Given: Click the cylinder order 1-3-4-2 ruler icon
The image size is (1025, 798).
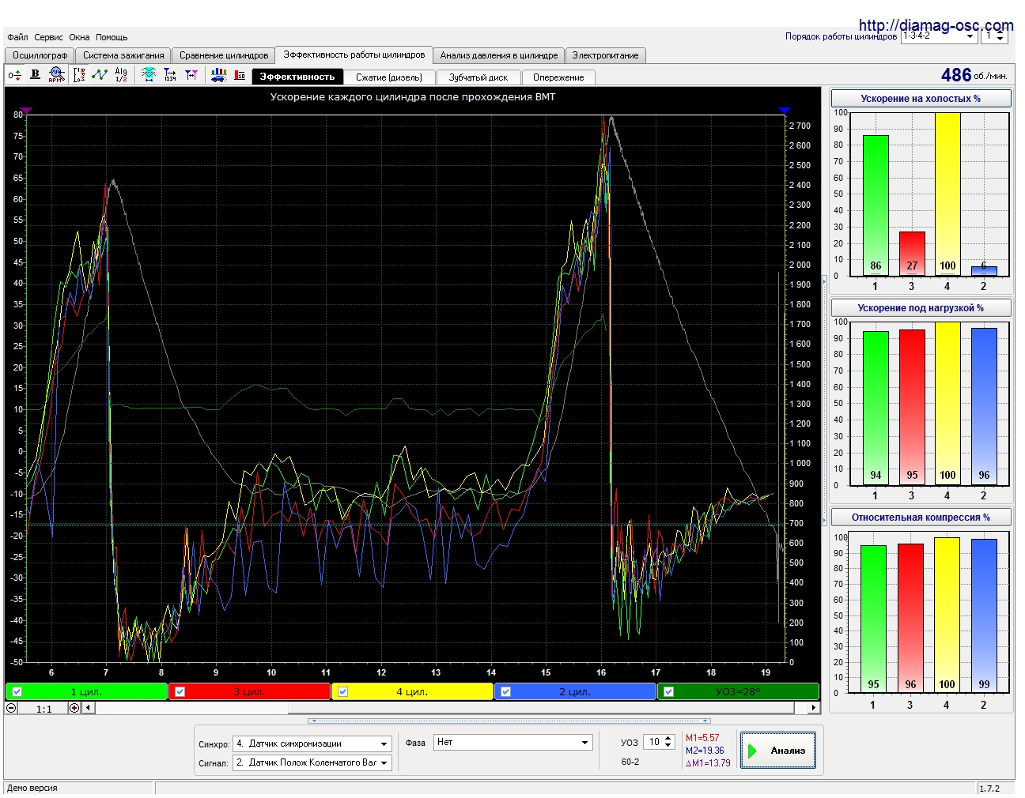Looking at the screenshot, I should 79,74.
